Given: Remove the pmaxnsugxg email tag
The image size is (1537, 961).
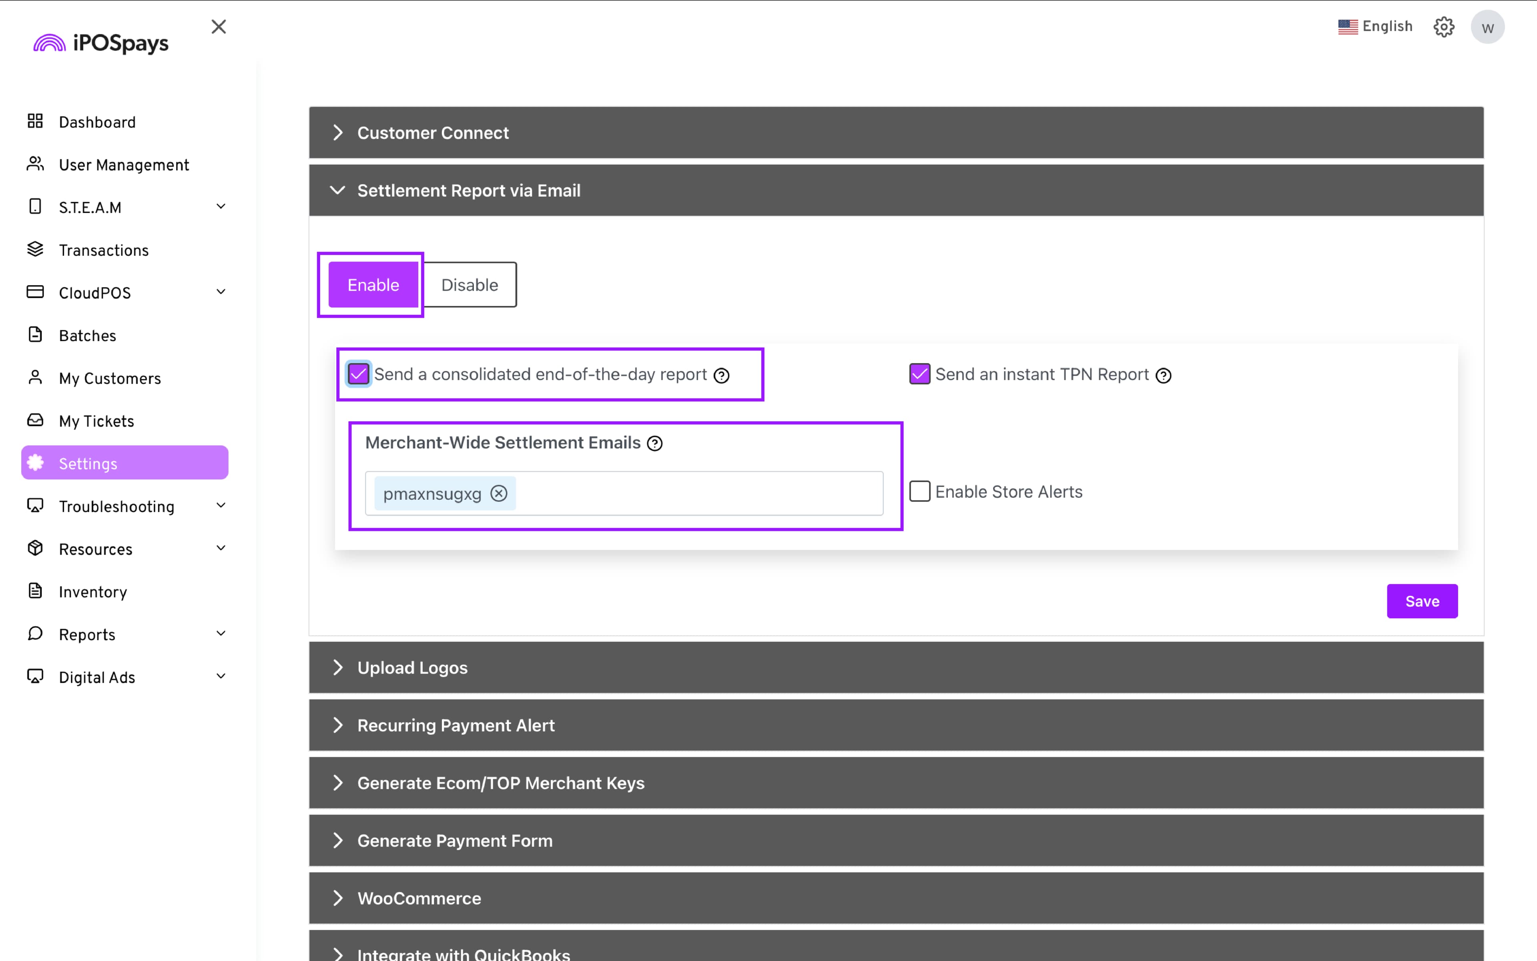Looking at the screenshot, I should tap(499, 494).
